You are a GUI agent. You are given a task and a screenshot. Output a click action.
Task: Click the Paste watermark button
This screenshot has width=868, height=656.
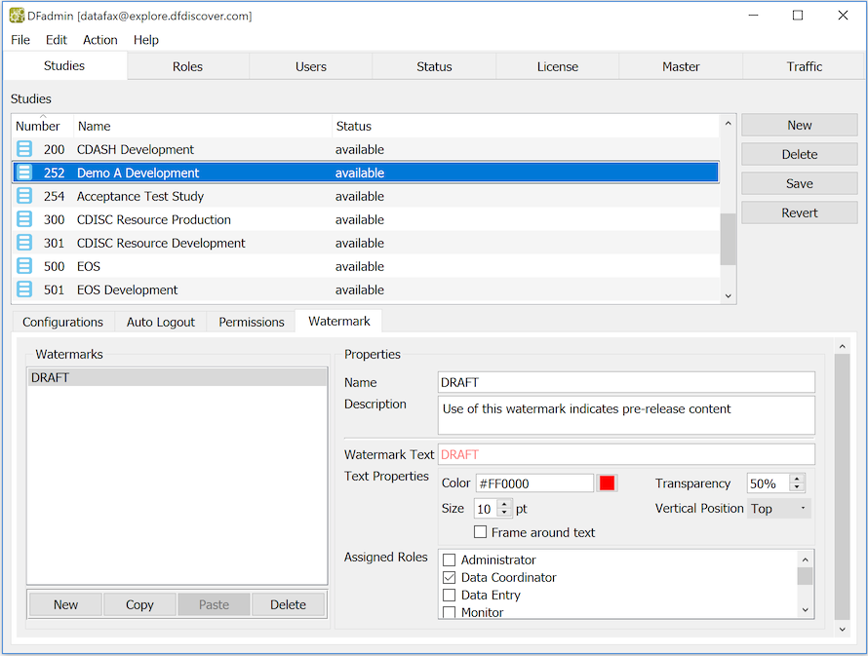click(x=215, y=604)
